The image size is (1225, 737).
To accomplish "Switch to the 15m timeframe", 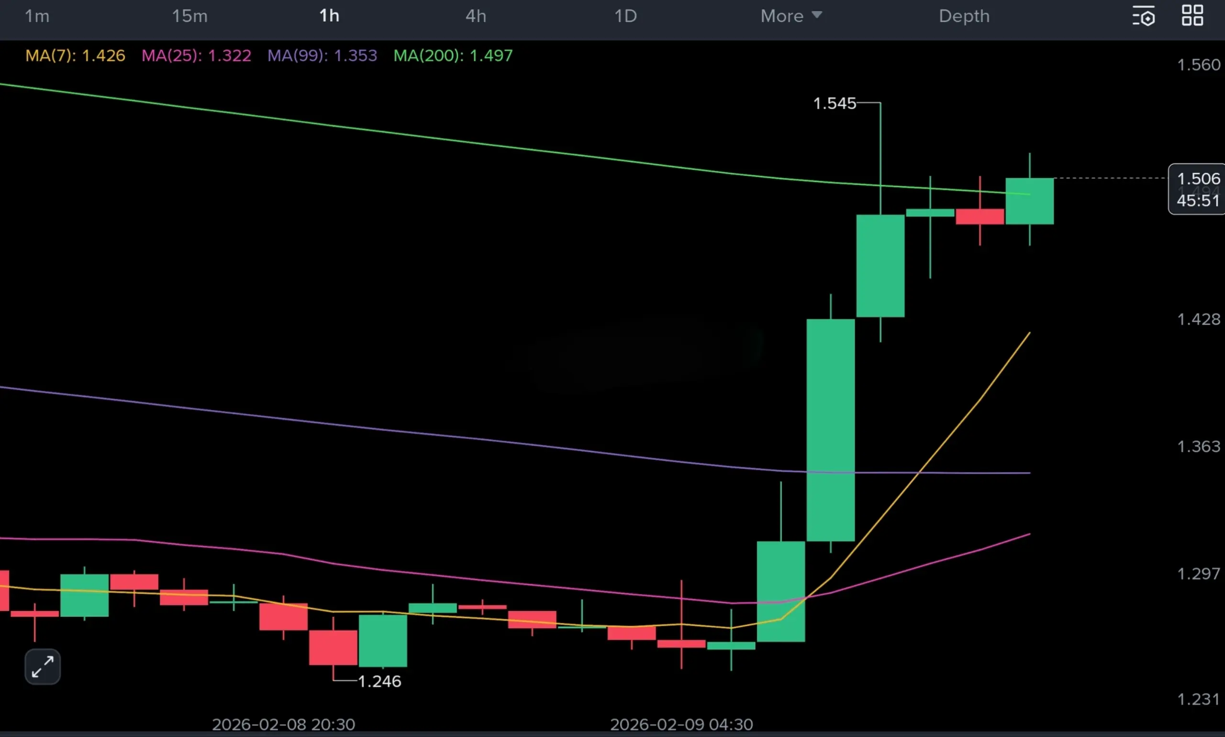I will coord(189,16).
